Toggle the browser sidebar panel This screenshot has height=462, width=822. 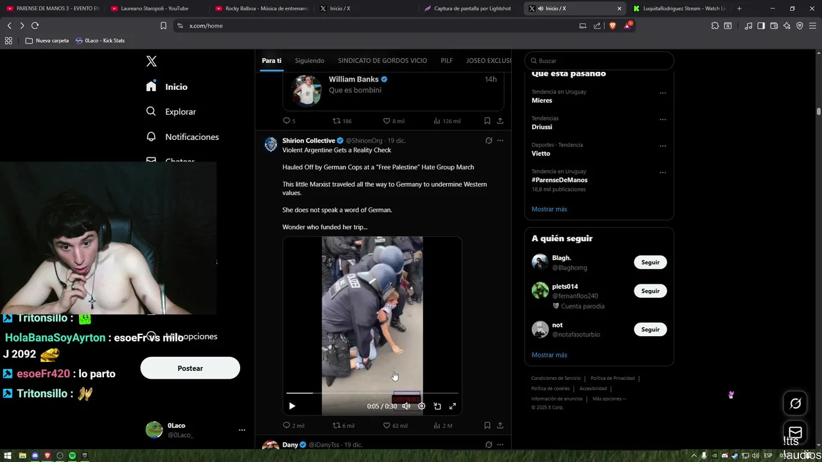point(761,26)
